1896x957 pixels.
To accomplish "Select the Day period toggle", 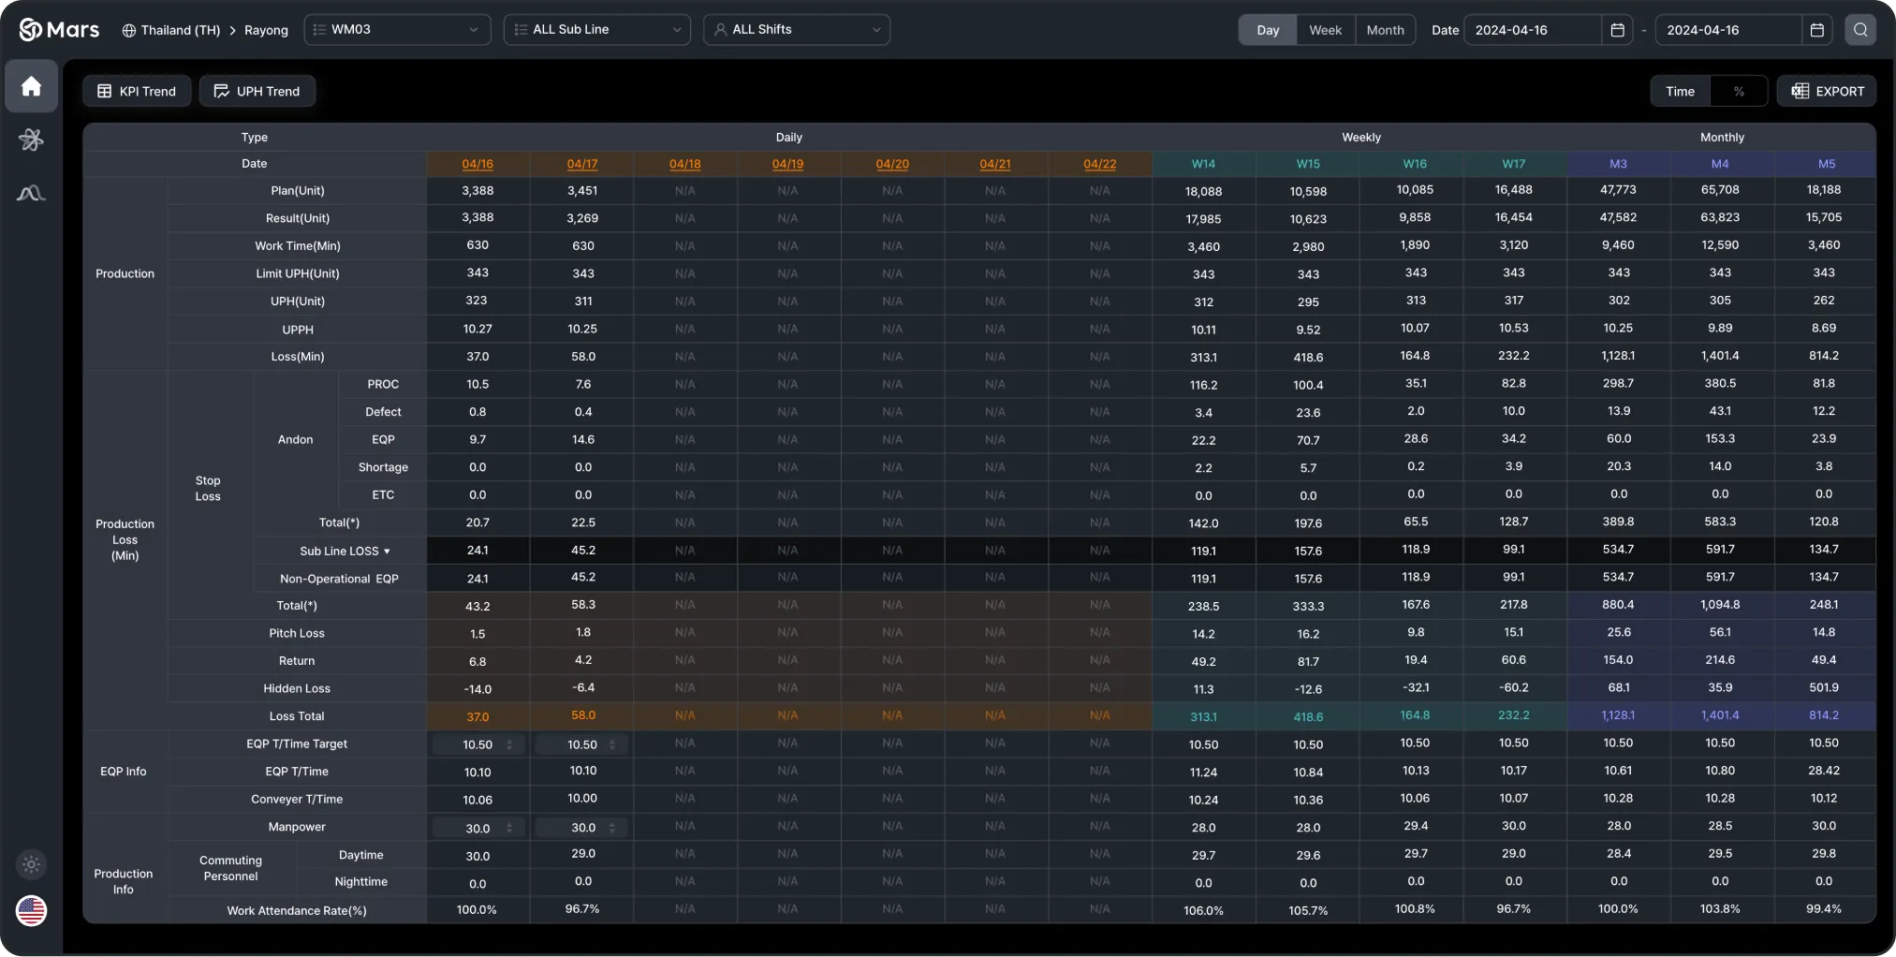I will click(x=1268, y=30).
